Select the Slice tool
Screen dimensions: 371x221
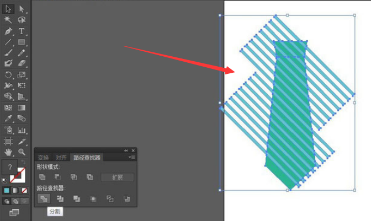[22, 142]
